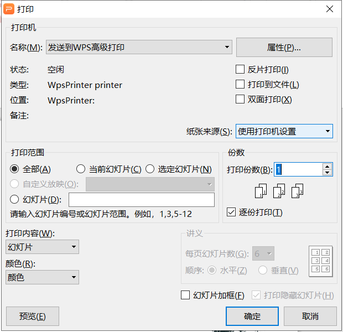The height and width of the screenshot is (332, 343).
Task: Open the 颜色(R) dropdown
Action: pyautogui.click(x=42, y=277)
